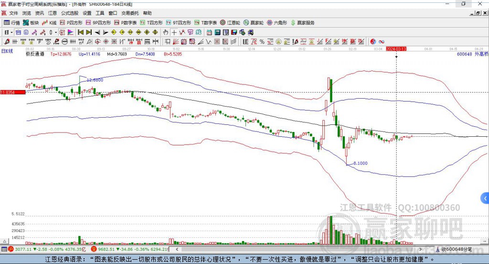Click the 极反通道 indicator label
Screen dimensions: 489x264
pyautogui.click(x=35, y=54)
